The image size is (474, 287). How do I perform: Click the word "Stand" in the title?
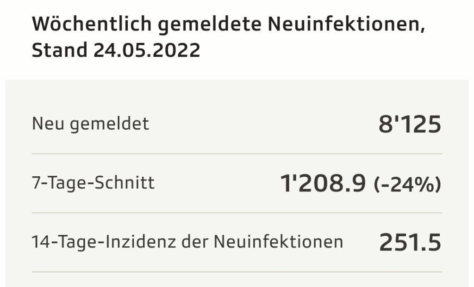[x=59, y=50]
